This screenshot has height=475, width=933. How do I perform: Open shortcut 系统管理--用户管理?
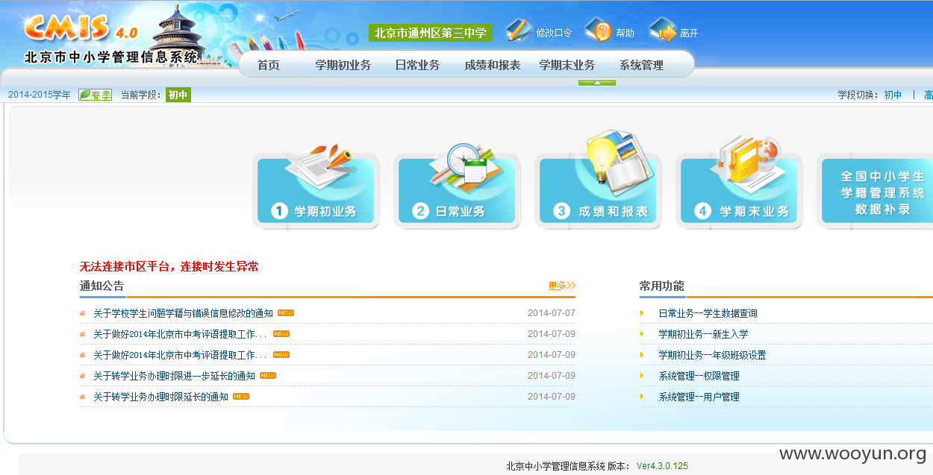699,397
